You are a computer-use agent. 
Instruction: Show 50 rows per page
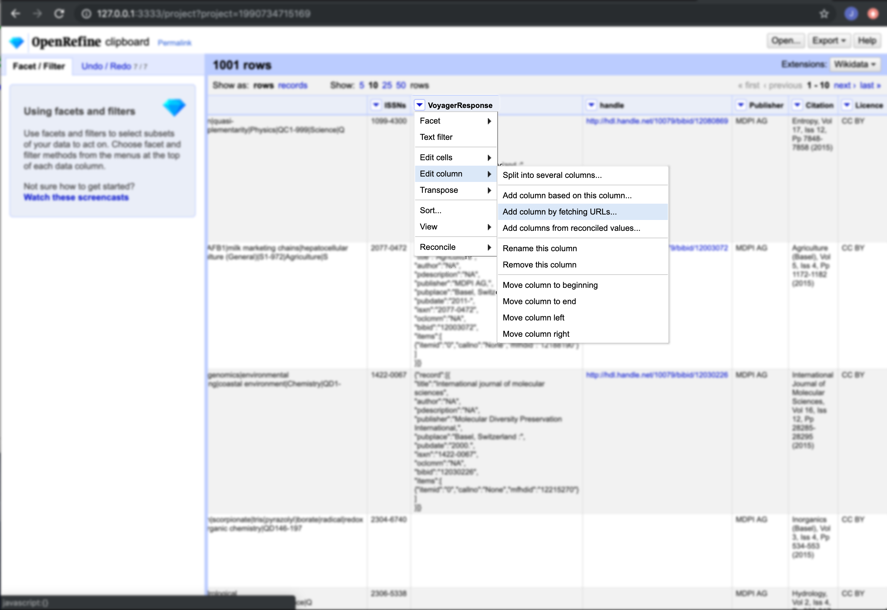[401, 85]
